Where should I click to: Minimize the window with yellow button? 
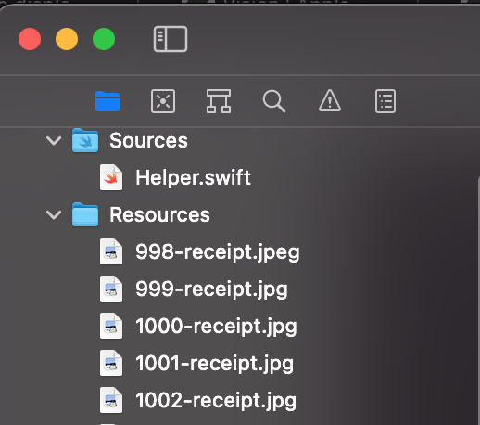[67, 39]
